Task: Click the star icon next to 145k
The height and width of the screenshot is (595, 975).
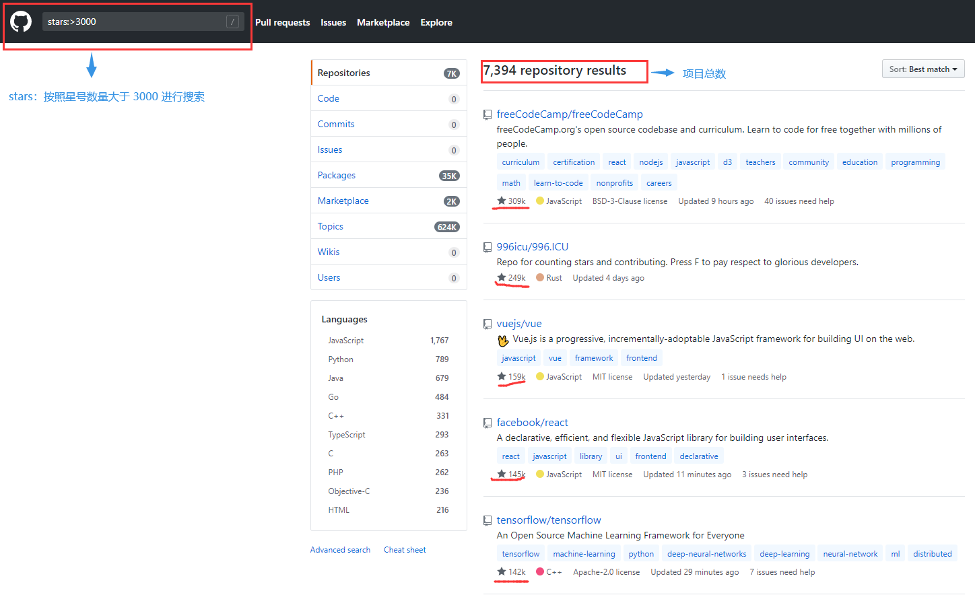Action: point(502,474)
